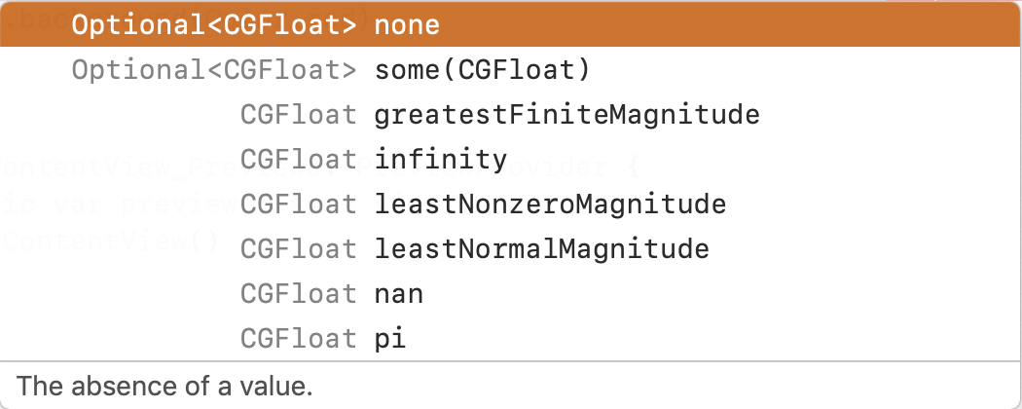Viewport: 1022px width, 409px height.
Task: Choose leastNonzeroMagnitude from the suggestions
Action: tap(550, 204)
